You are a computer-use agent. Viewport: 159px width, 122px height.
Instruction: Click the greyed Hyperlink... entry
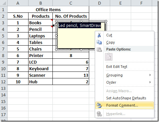point(125,114)
